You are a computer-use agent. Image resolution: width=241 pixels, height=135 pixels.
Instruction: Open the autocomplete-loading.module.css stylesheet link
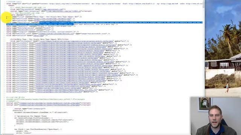click(x=76, y=45)
